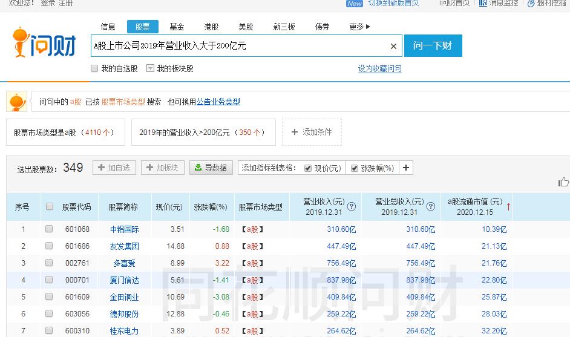Expand the 我的板块股 dropdown
570x337 pixels.
click(x=150, y=68)
